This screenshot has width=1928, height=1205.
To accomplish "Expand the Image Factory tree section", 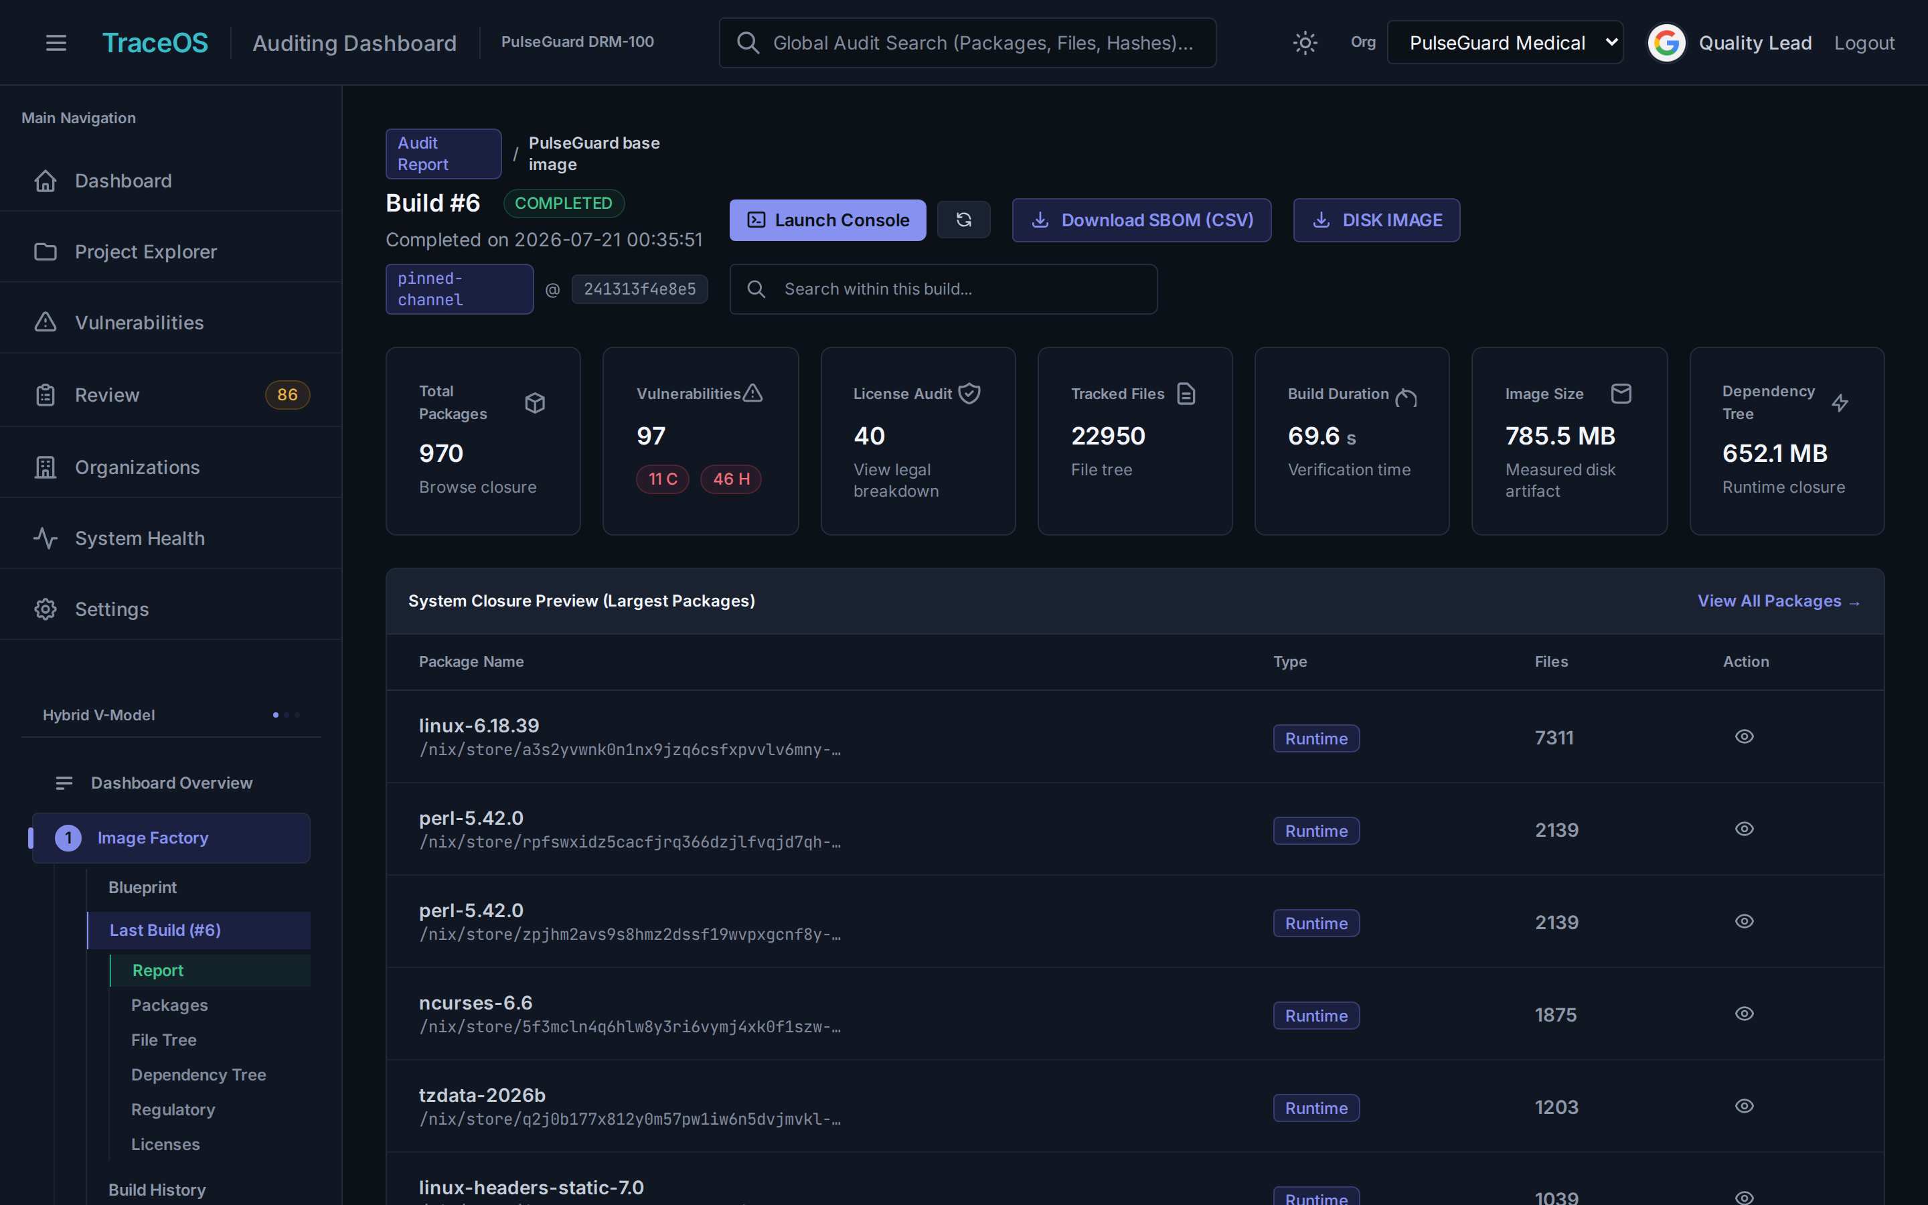I will [171, 837].
